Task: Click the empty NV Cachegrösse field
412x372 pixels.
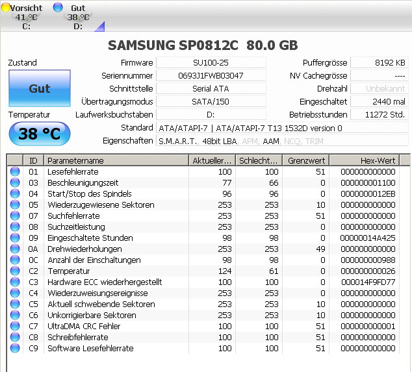Action: coord(380,75)
